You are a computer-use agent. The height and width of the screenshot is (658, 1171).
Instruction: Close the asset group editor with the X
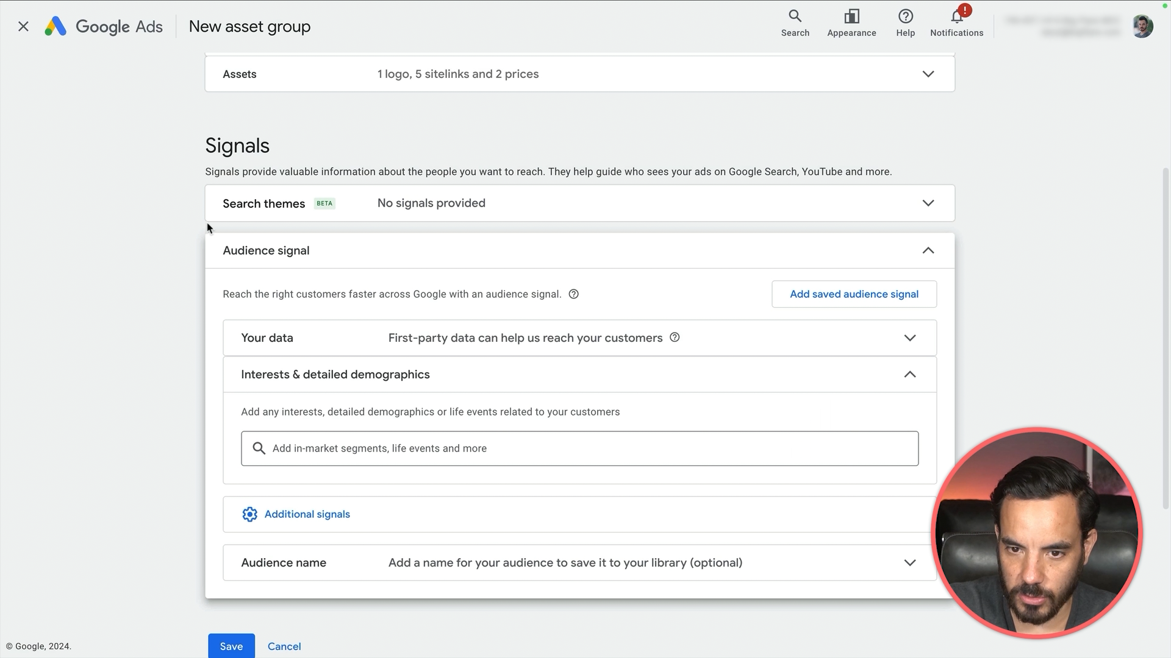tap(23, 26)
